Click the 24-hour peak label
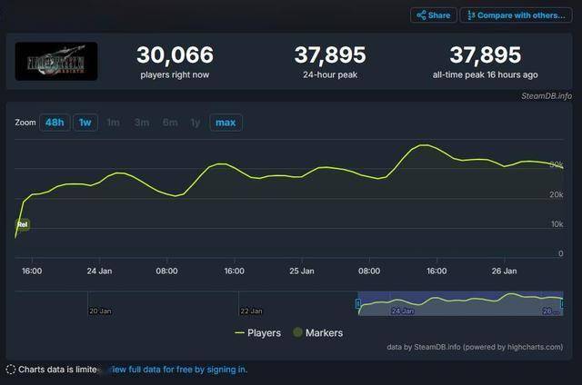The height and width of the screenshot is (385, 582). tap(330, 74)
